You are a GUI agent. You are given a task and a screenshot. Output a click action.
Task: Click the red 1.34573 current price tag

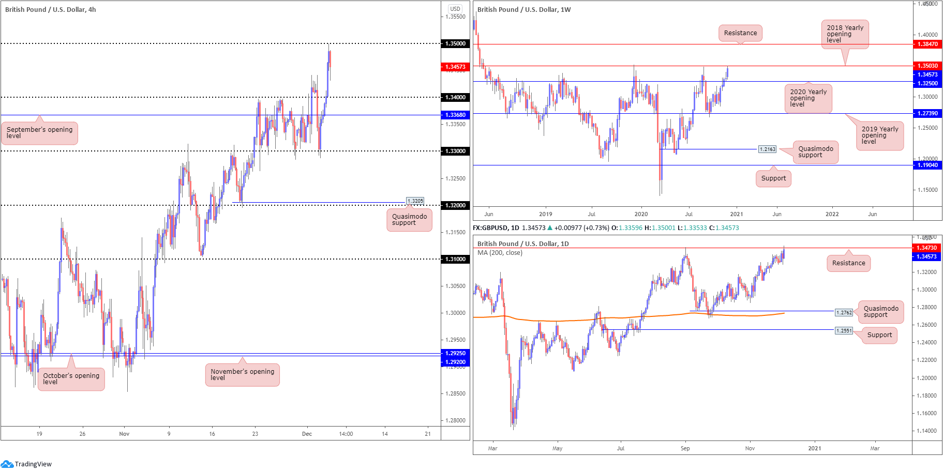(455, 67)
